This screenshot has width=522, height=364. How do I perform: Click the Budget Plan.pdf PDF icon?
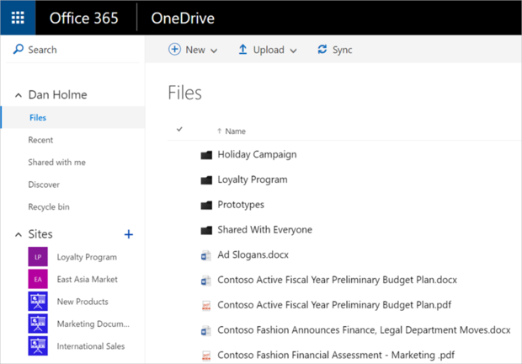coord(206,305)
